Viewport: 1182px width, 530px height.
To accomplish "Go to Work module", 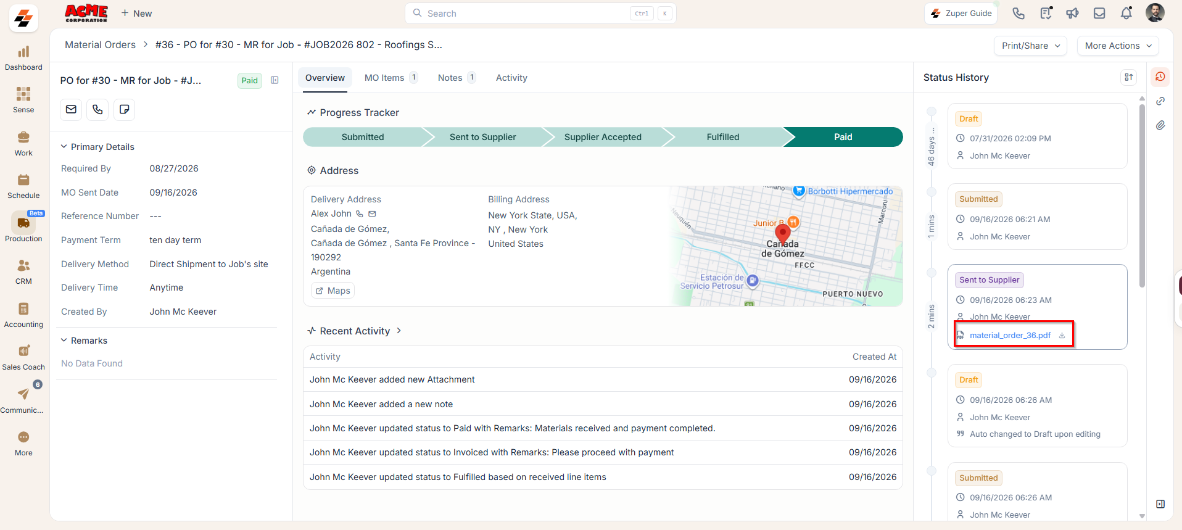I will point(23,144).
